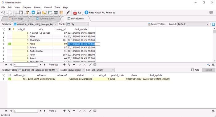Click the blue add-column icon right of city bar
Viewport: 216px width, 117px height.
pyautogui.click(x=208, y=65)
